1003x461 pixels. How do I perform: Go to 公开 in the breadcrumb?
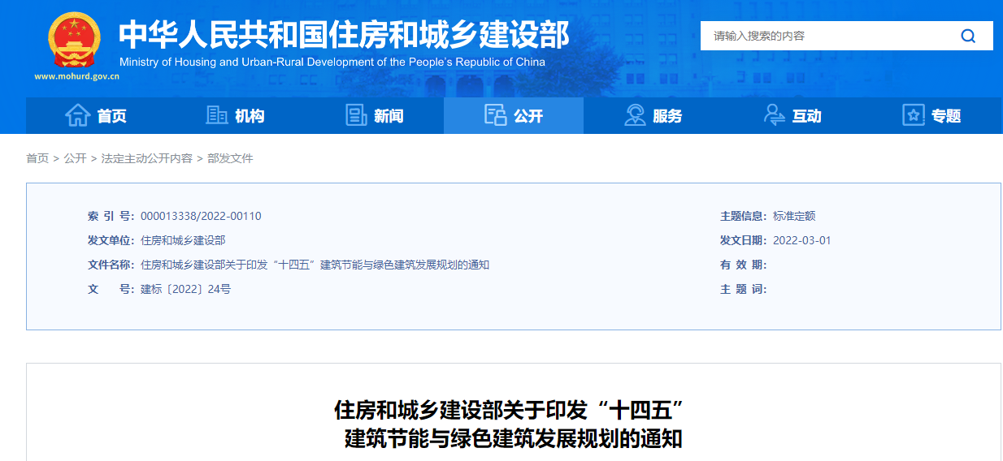[75, 158]
